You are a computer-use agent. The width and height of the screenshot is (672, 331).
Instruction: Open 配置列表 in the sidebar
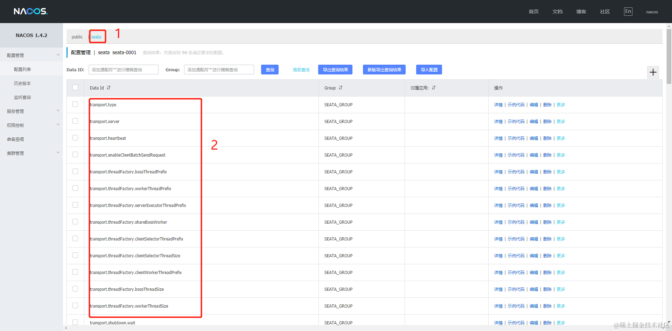(22, 69)
